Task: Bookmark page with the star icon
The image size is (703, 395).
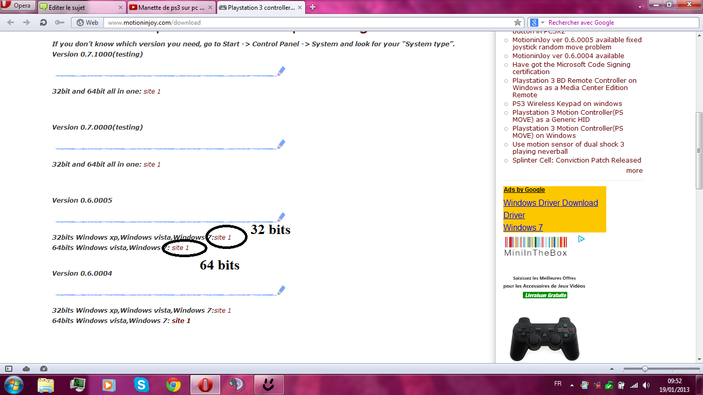Action: tap(518, 23)
